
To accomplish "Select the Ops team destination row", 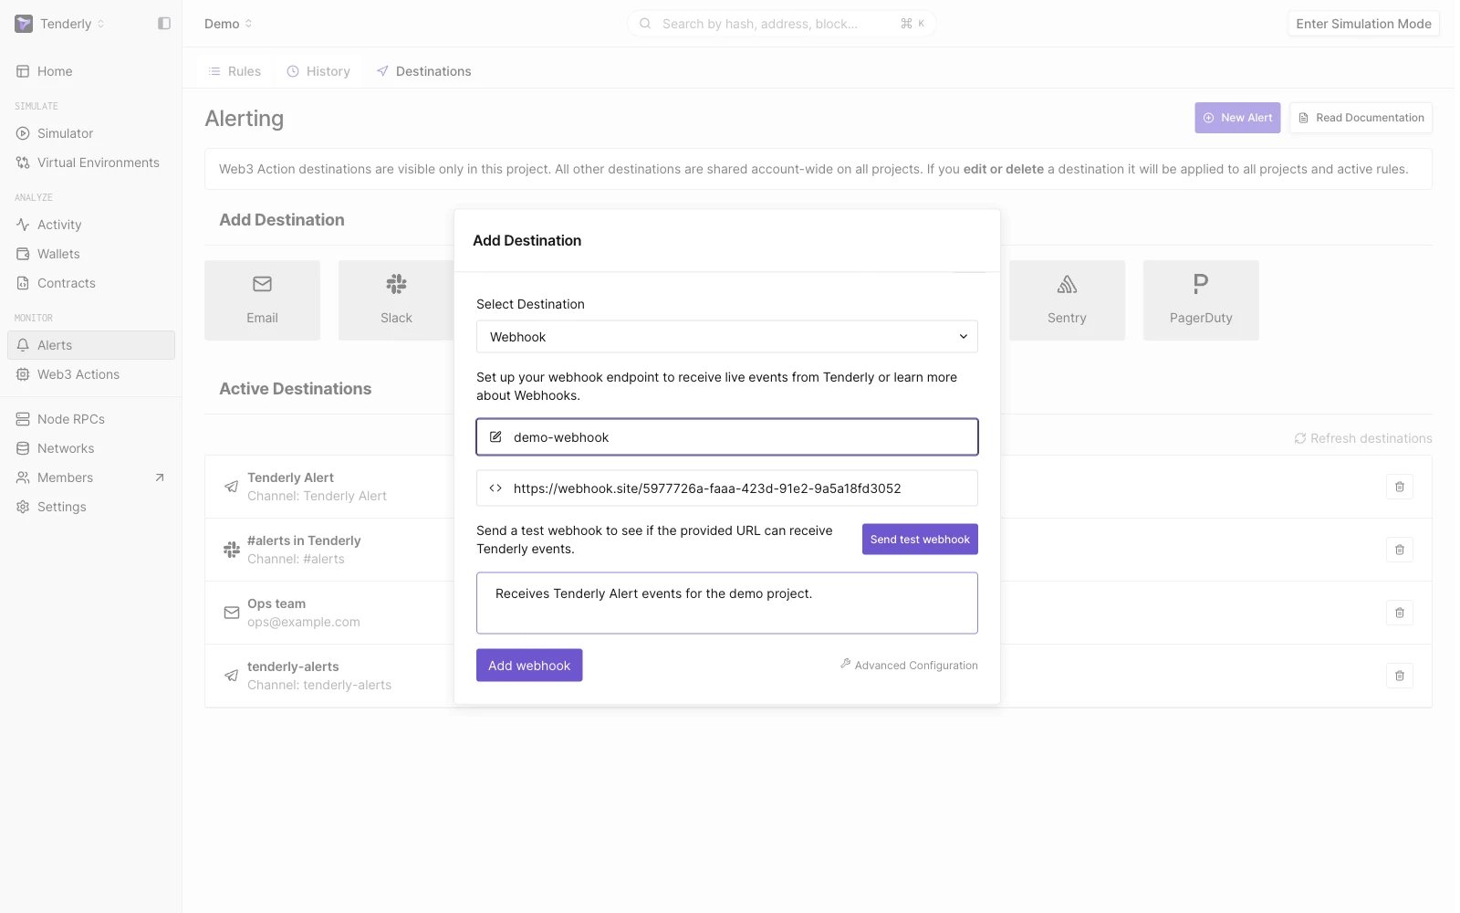I will (x=819, y=613).
